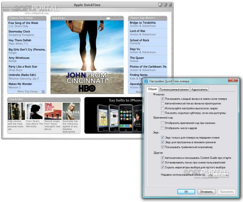Open the More Top Songs link
This screenshot has height=202, width=243.
click(28, 92)
